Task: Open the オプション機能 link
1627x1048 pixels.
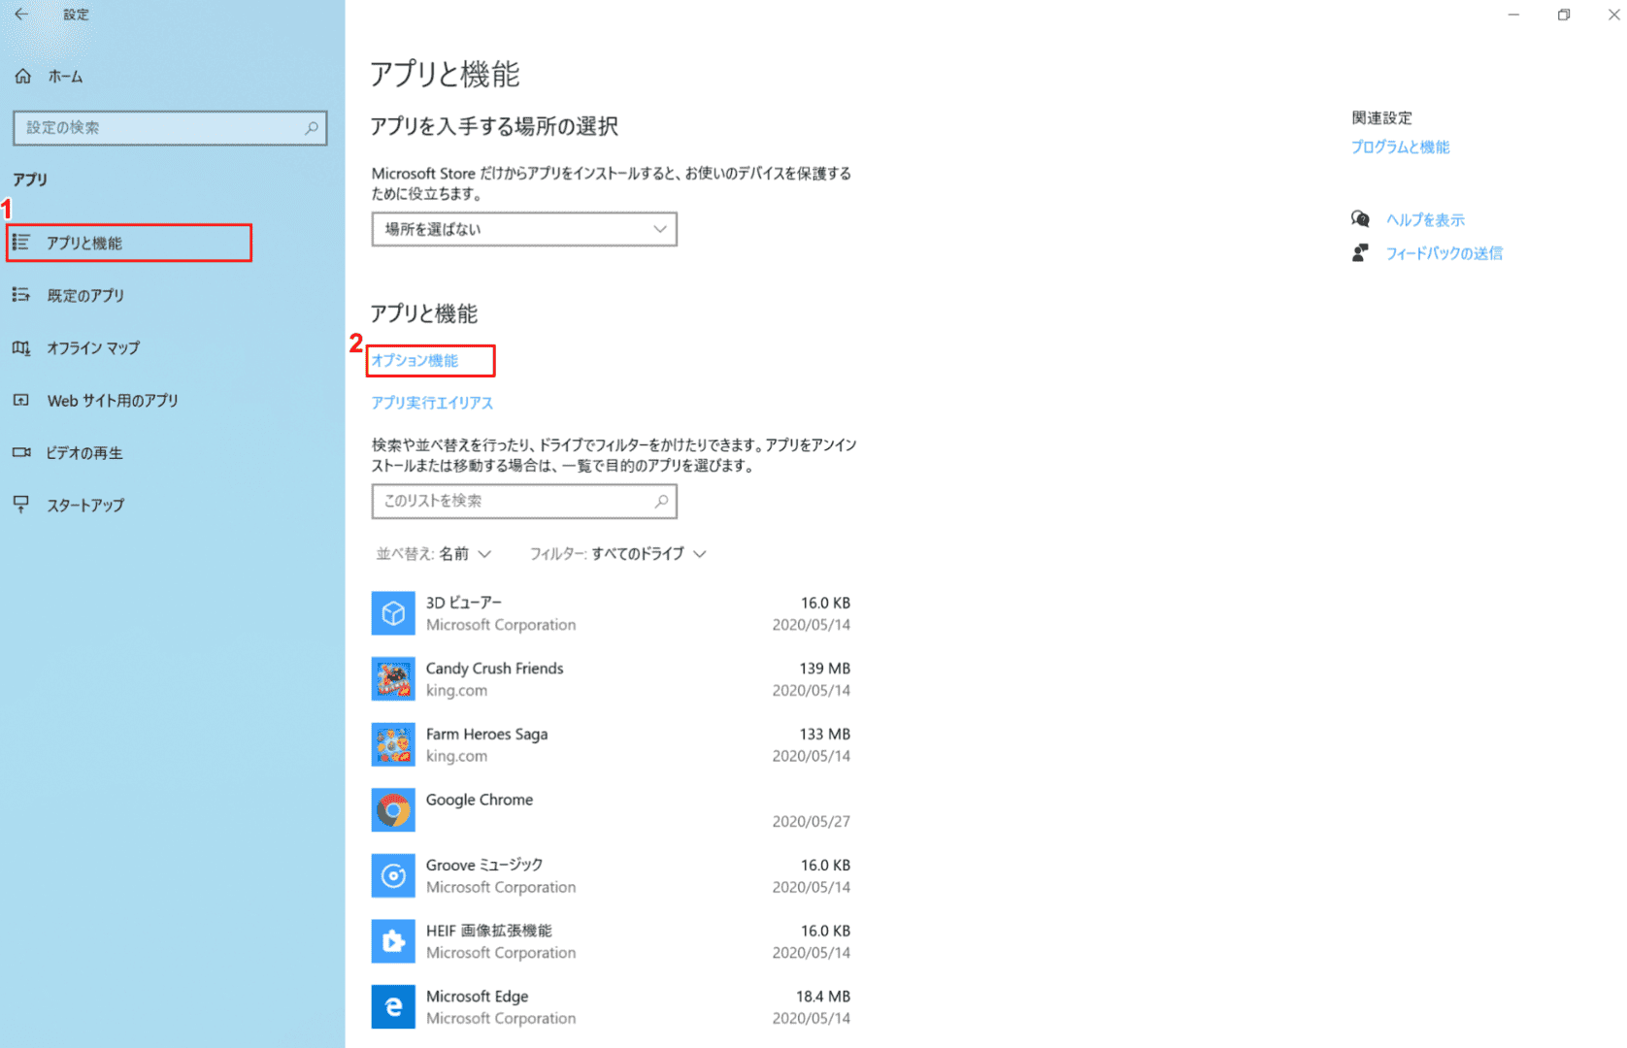Action: (x=415, y=360)
